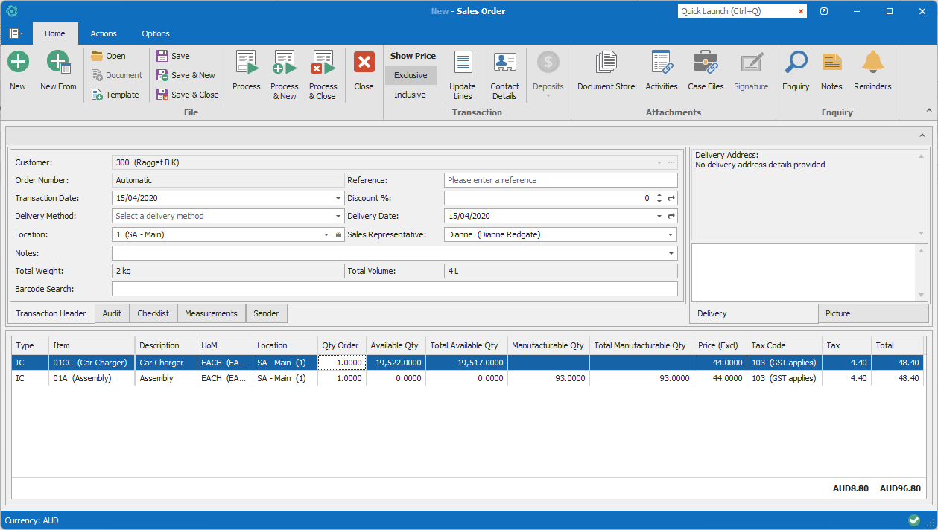Switch price display to Inclusive
Image resolution: width=938 pixels, height=530 pixels.
coord(410,95)
